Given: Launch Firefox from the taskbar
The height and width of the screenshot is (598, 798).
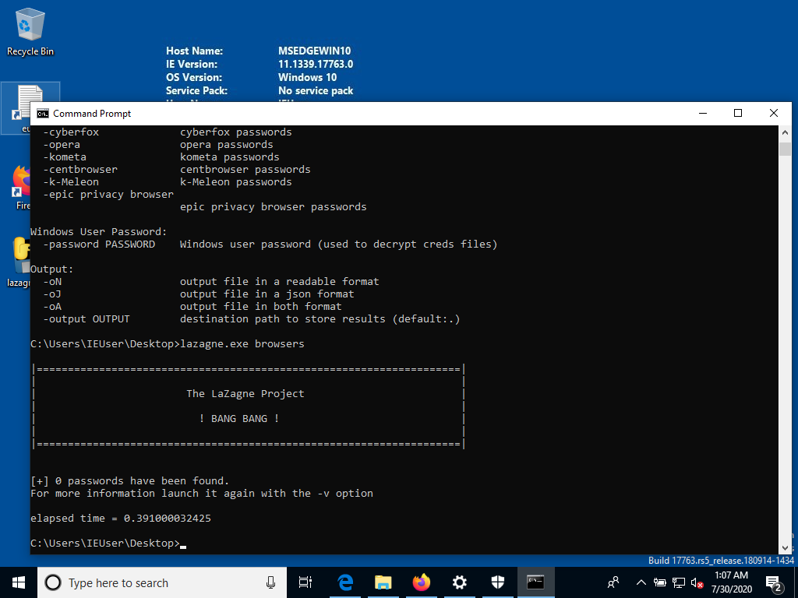Looking at the screenshot, I should tap(421, 582).
